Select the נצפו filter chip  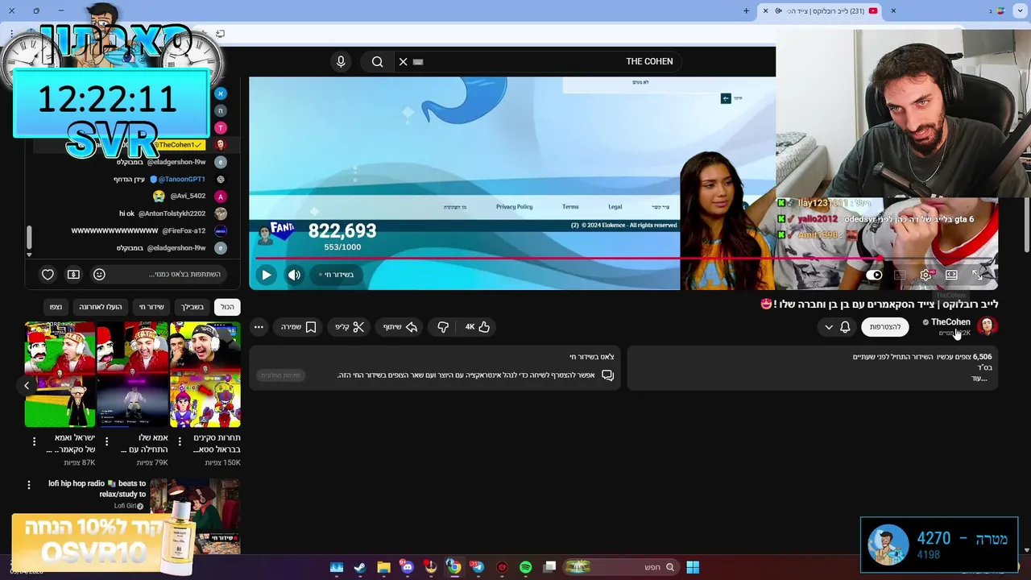(56, 307)
